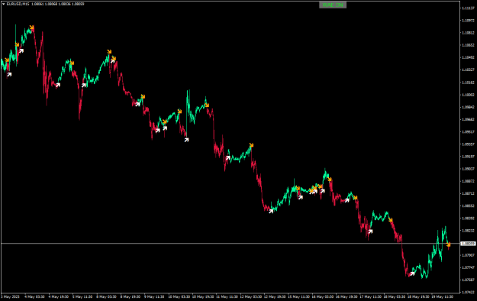This screenshot has height=301, width=477.
Task: Click the 1.07422 price scale label
Action: click(468, 292)
